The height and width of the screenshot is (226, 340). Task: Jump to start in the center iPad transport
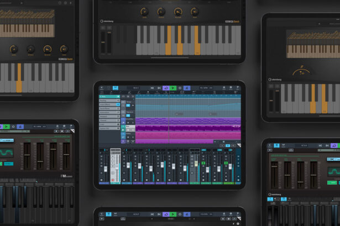[152, 88]
